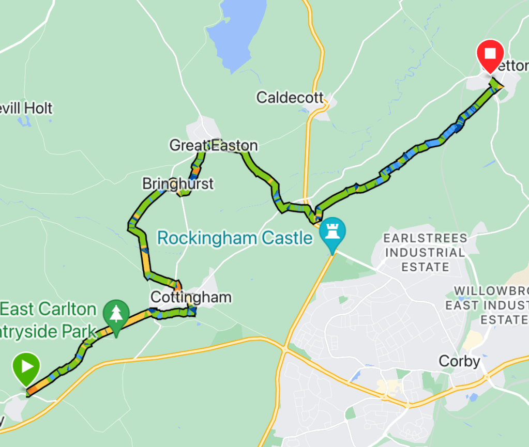Open the Rockingham Castle label
The height and width of the screenshot is (447, 529).
tap(235, 238)
